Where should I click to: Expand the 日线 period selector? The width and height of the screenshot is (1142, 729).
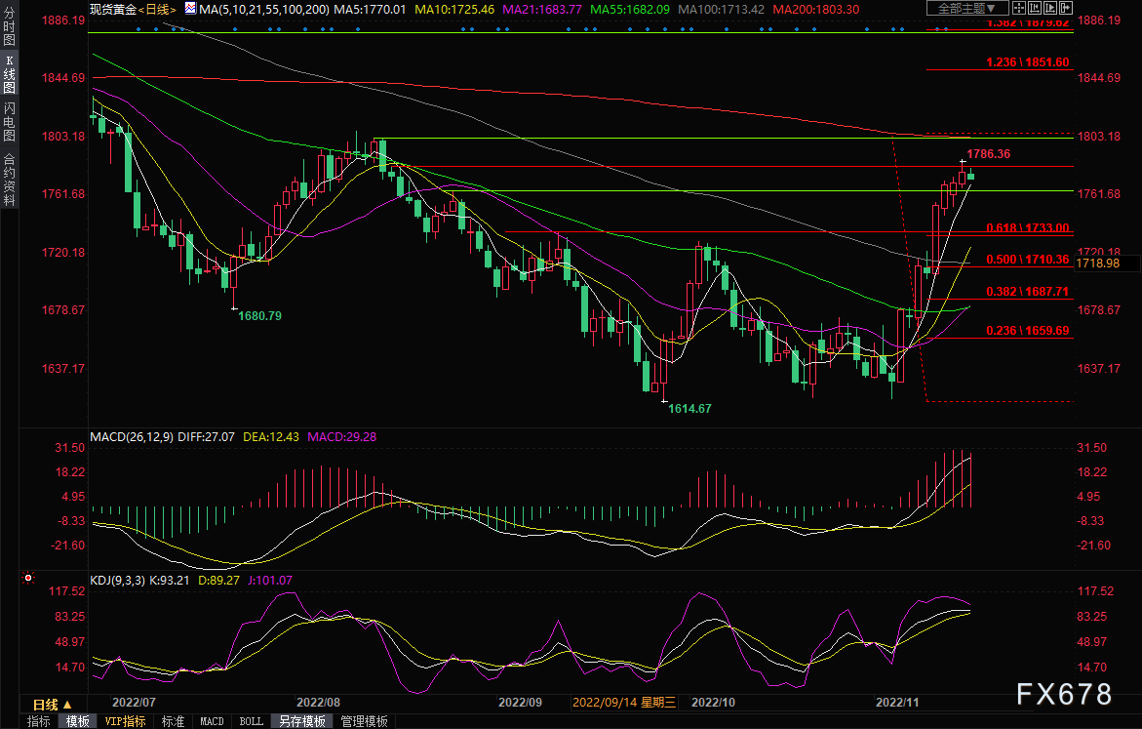point(53,704)
